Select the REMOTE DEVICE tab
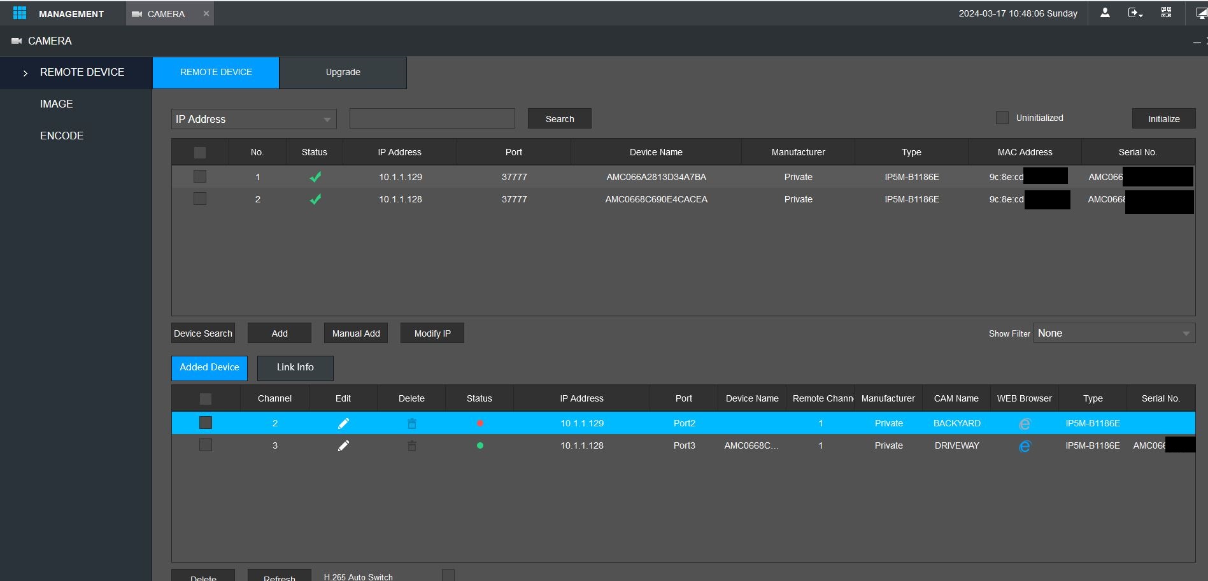1208x581 pixels. pyautogui.click(x=216, y=73)
